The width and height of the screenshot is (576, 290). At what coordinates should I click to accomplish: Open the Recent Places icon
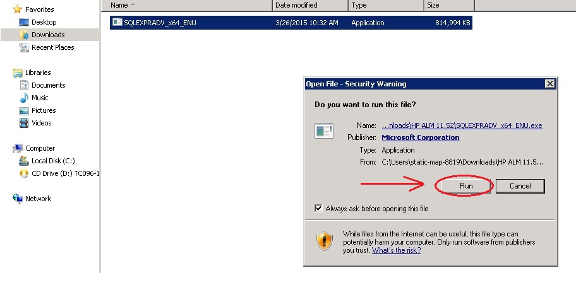coord(24,47)
